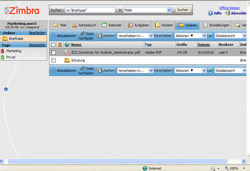Viewport: 250px width, 171px height.
Task: Switch to the Adressbuch tab
Action: 84,25
